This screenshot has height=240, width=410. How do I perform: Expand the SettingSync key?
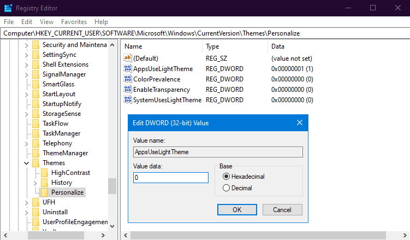tap(26, 55)
